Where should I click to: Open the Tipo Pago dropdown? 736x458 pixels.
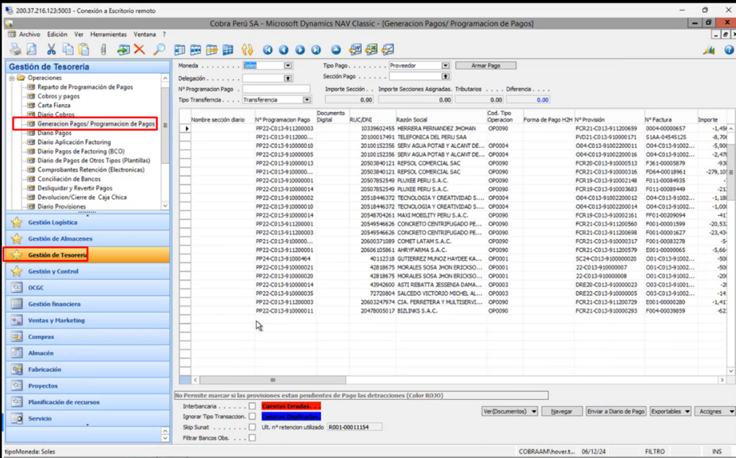(446, 65)
